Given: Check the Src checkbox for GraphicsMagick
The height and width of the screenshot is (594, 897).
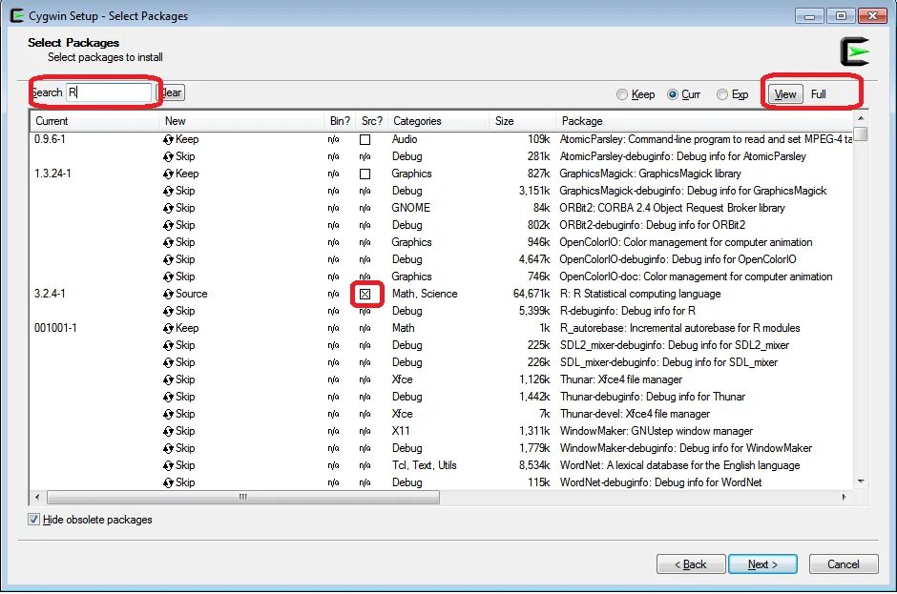Looking at the screenshot, I should pyautogui.click(x=365, y=174).
